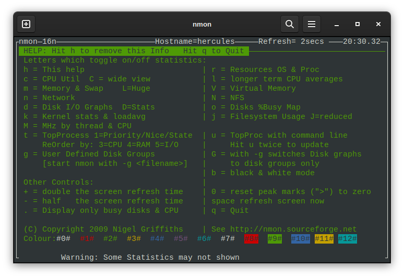The width and height of the screenshot is (404, 278).
Task: Click 'M = MHz by thread & CPU'
Action: coord(77,126)
